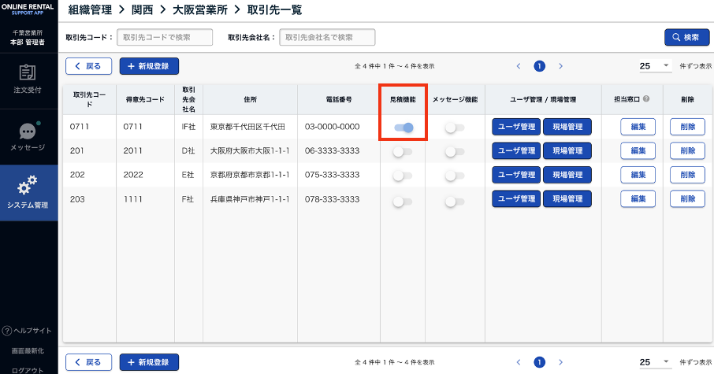Select the システム管理 gears icon
The height and width of the screenshot is (374, 714).
click(x=28, y=186)
